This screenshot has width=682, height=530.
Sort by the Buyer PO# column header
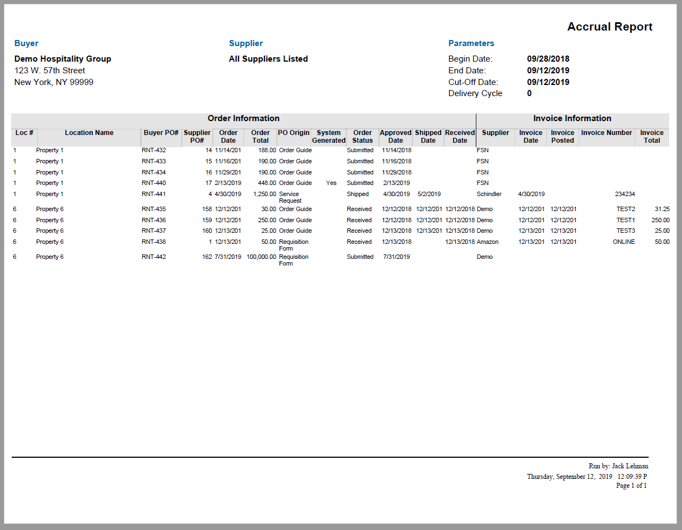click(161, 133)
